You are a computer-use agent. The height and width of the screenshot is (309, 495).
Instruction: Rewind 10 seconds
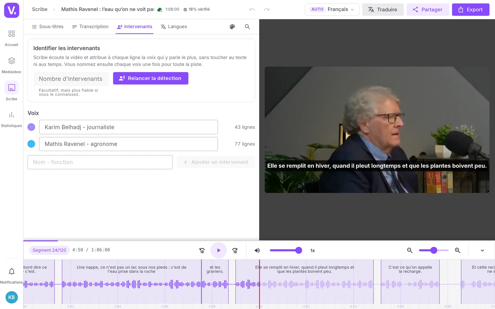202,251
